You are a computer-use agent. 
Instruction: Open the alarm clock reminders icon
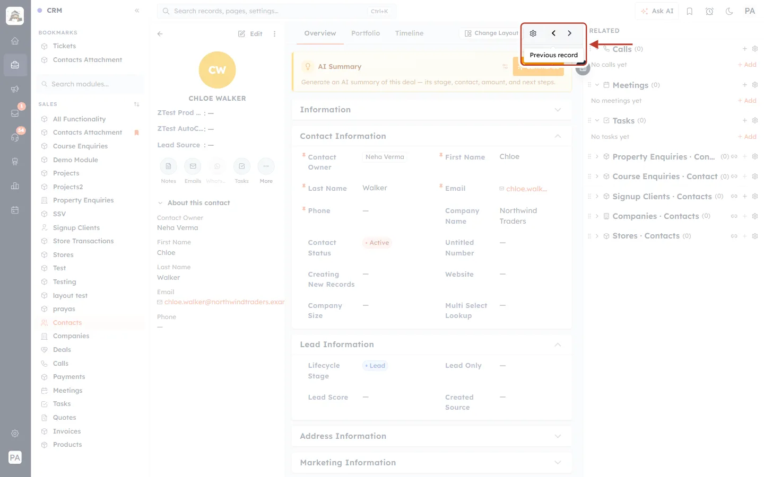point(709,11)
